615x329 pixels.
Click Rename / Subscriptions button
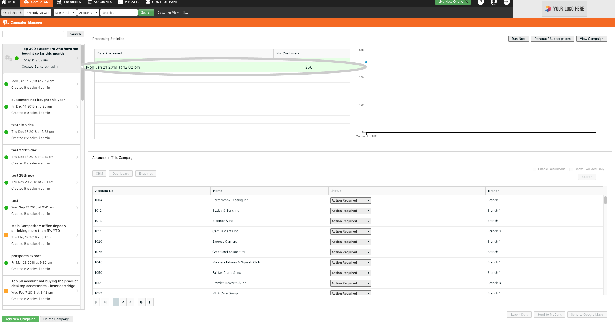tap(552, 38)
